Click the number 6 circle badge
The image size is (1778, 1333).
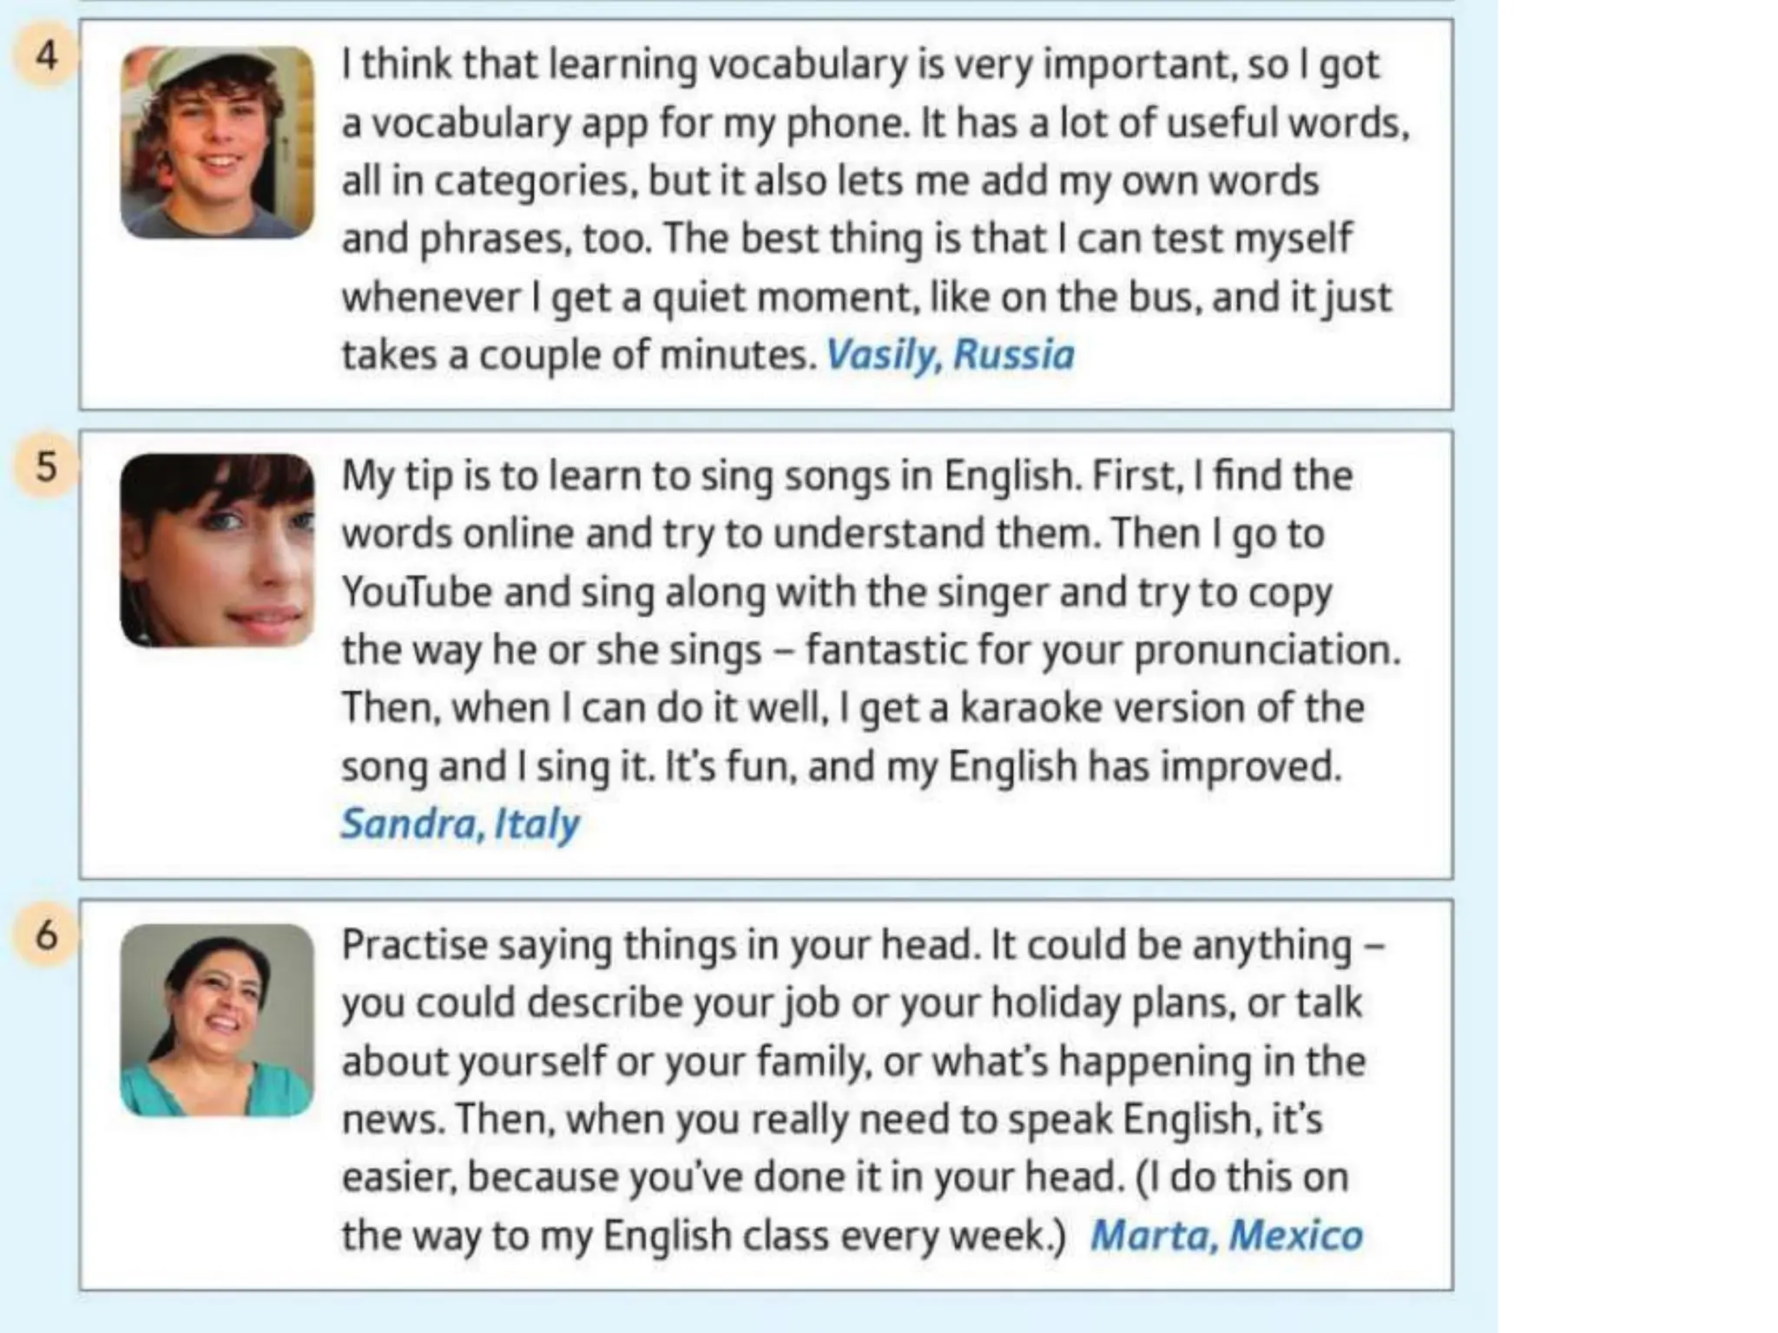coord(46,936)
